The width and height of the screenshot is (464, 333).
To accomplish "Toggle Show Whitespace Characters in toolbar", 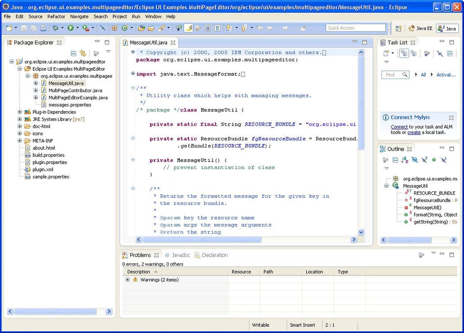I will click(217, 28).
